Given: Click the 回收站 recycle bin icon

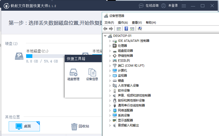Looking at the screenshot, I should [x=74, y=127].
